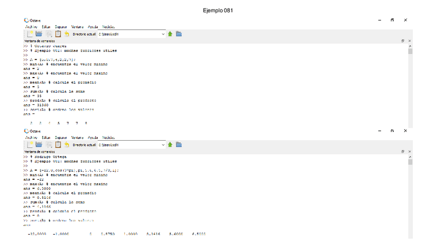Click Paste clipboard icon in lower Octave toolbar

[58, 144]
